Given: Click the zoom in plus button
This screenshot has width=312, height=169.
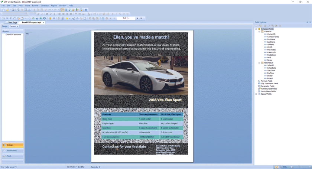Looking at the screenshot, I should click(310, 167).
